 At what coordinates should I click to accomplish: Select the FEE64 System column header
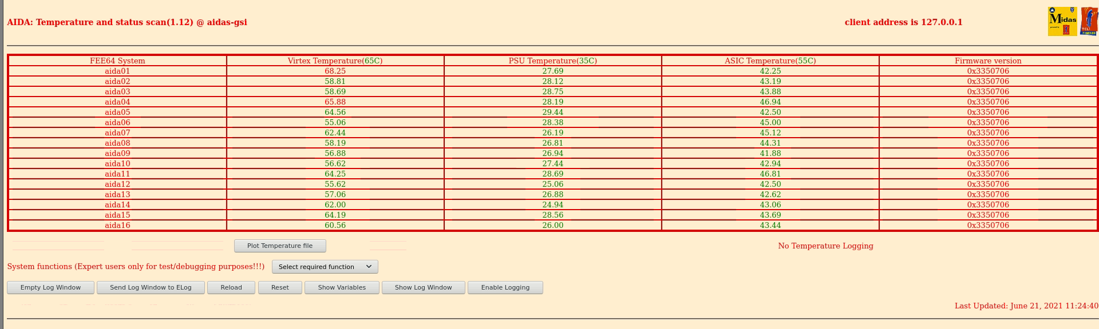(x=117, y=61)
